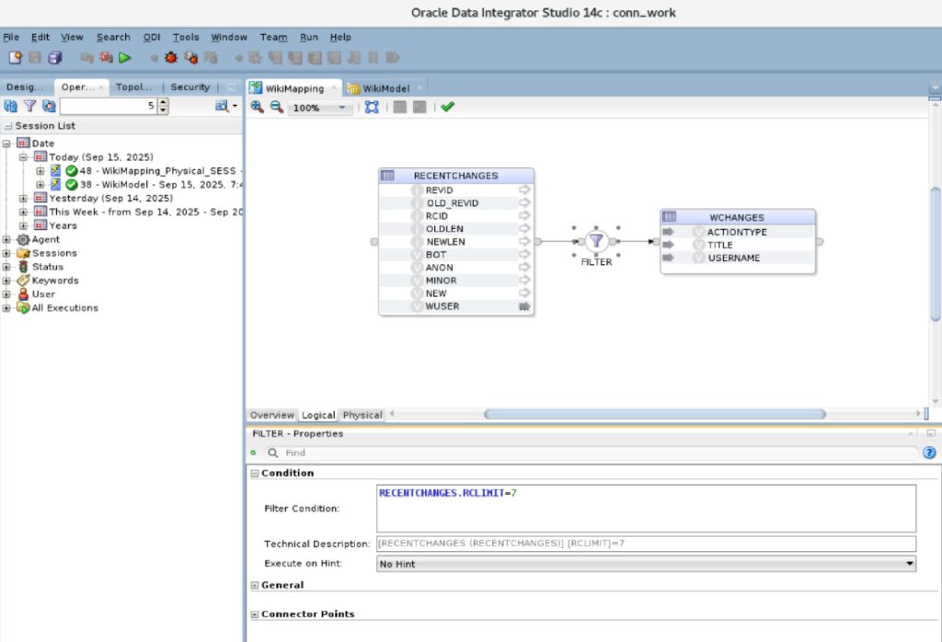Image resolution: width=942 pixels, height=642 pixels.
Task: Click the input arrow of ACTIONTYPE attribute
Action: [x=668, y=232]
